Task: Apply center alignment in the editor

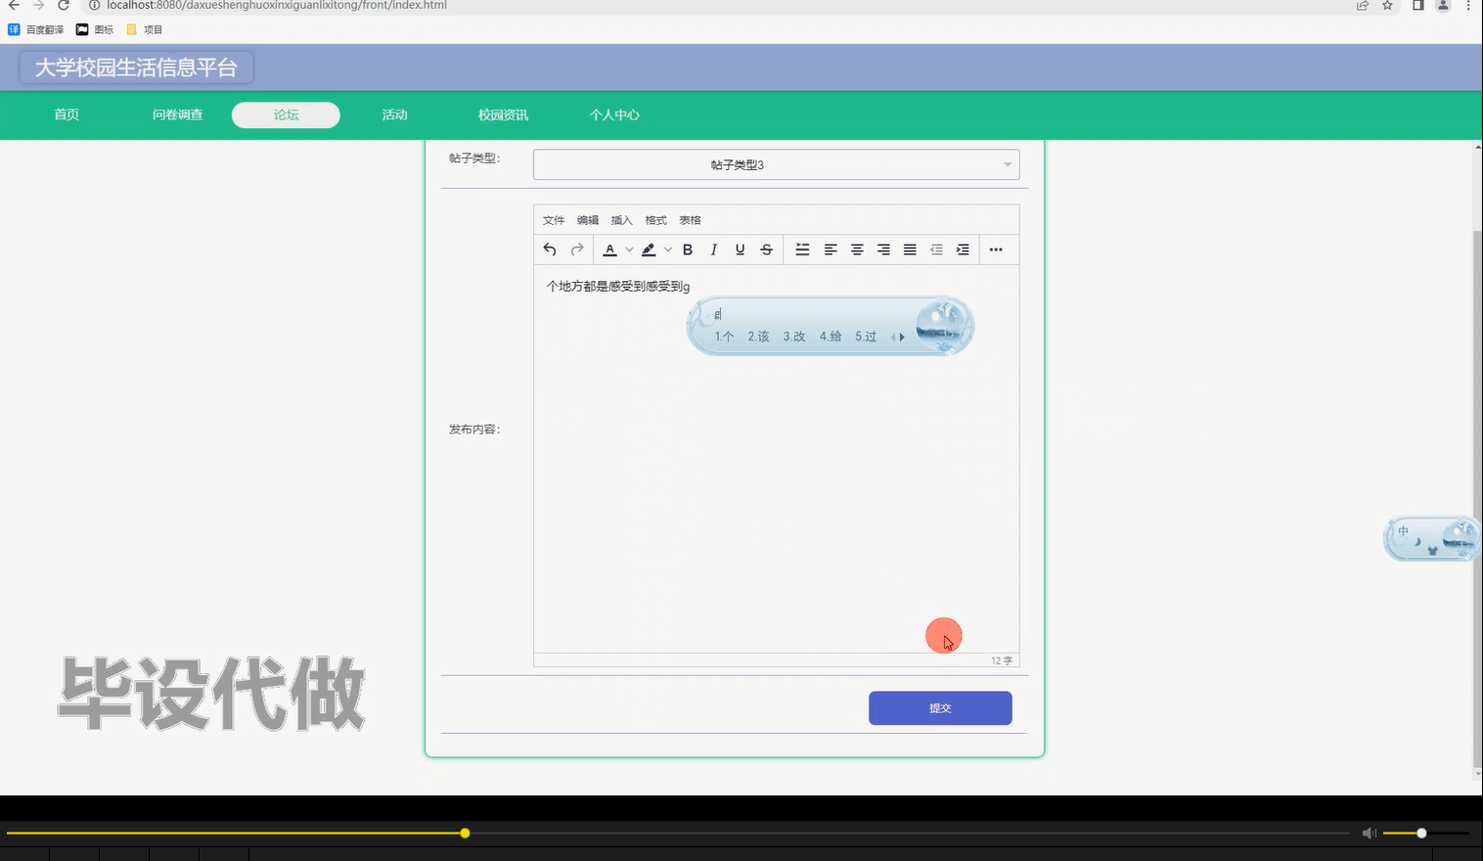Action: pos(857,249)
